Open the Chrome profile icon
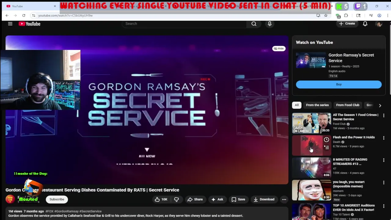391x220 pixels. (379, 15)
